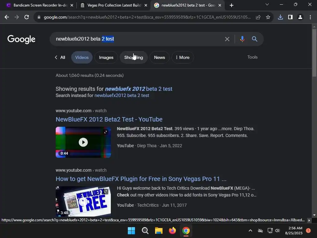The height and width of the screenshot is (238, 317).
Task: Bookmark this page with the star icon
Action: click(x=268, y=17)
